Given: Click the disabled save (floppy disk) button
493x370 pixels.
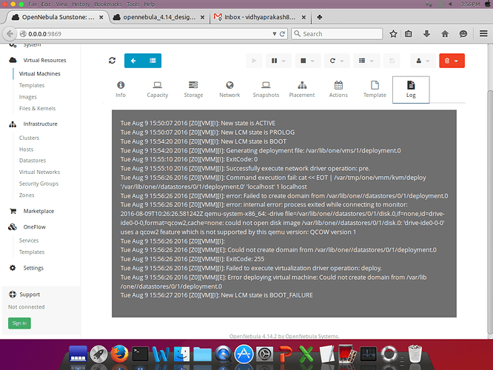Looking at the screenshot, I should point(392,61).
